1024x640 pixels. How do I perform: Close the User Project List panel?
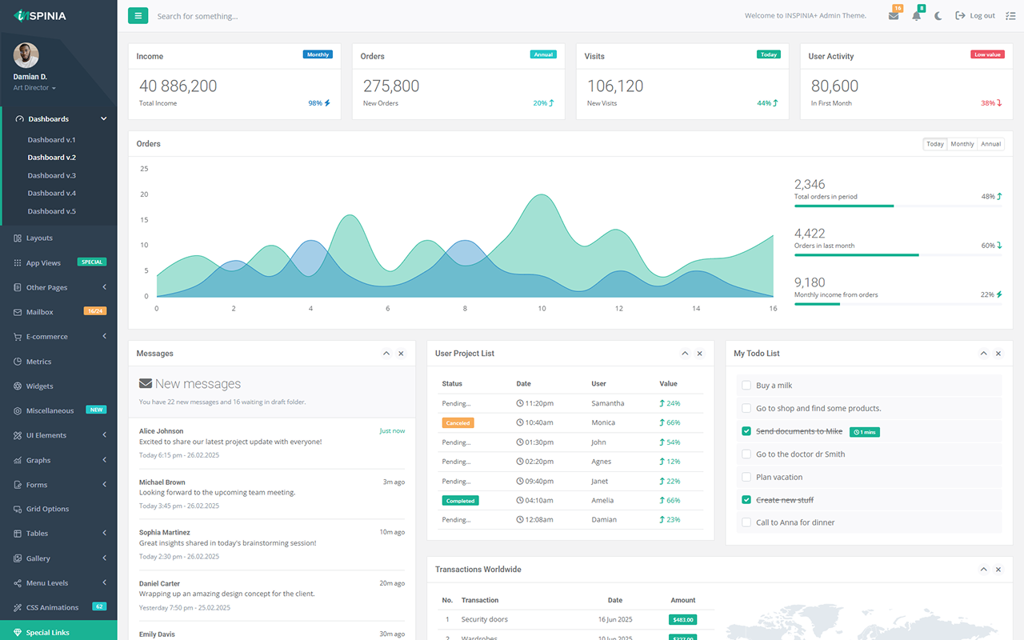coord(699,353)
